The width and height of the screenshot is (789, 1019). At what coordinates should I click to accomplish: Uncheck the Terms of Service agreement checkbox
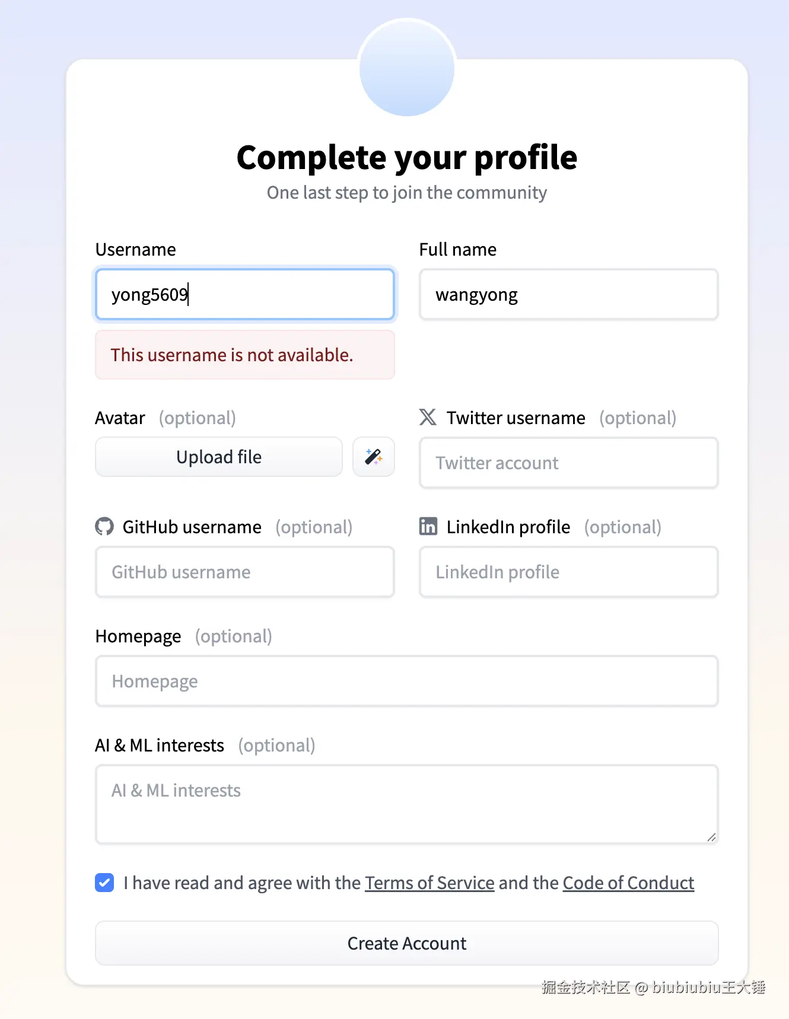pyautogui.click(x=104, y=883)
